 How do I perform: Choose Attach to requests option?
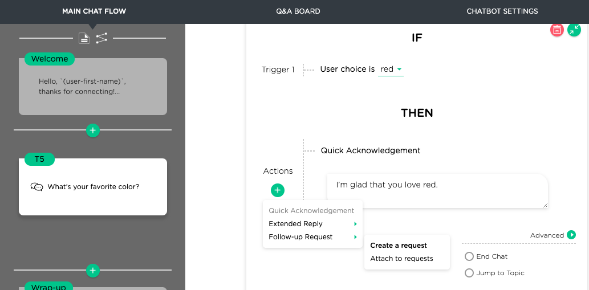click(x=401, y=259)
